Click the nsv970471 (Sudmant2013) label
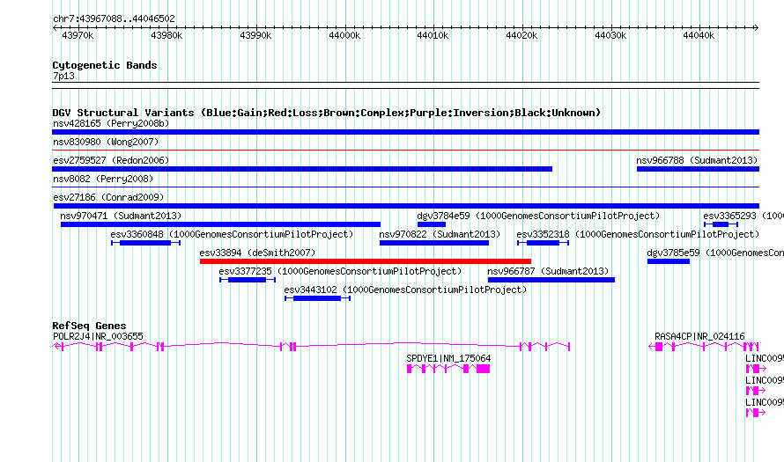784x462 pixels. tap(121, 216)
